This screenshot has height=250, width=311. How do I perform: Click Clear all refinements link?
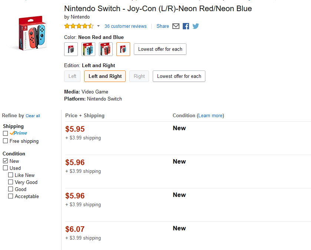click(33, 116)
